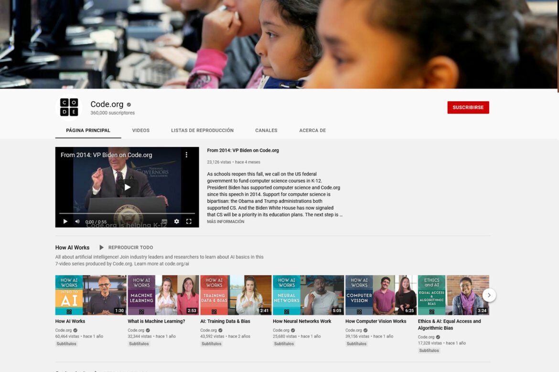Open the How Neural Networks Work thumbnail
Screen dimensions: 559x372
(308, 295)
